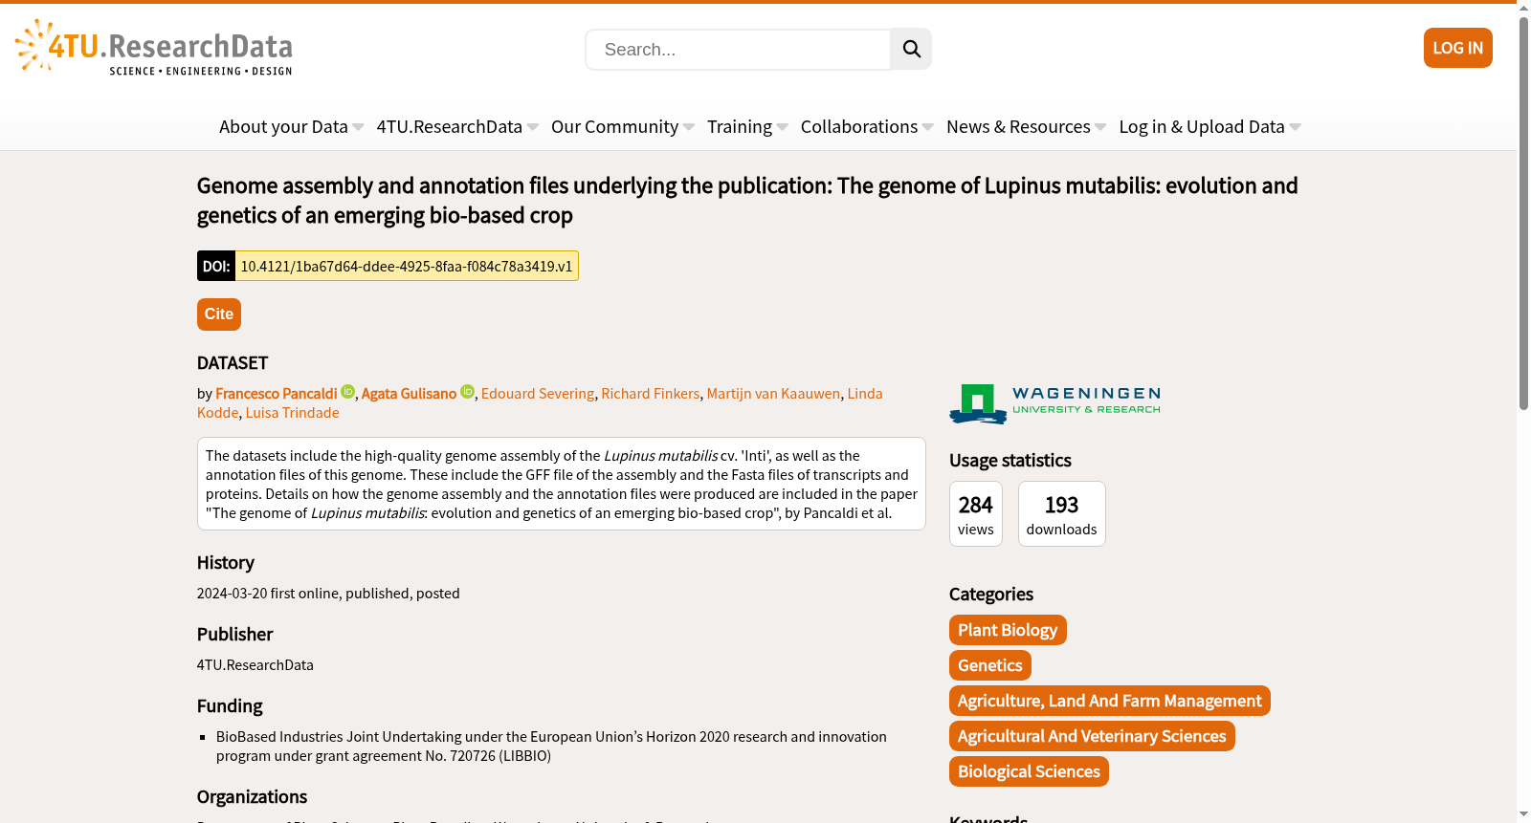
Task: Open the Our Community menu
Action: tap(614, 126)
